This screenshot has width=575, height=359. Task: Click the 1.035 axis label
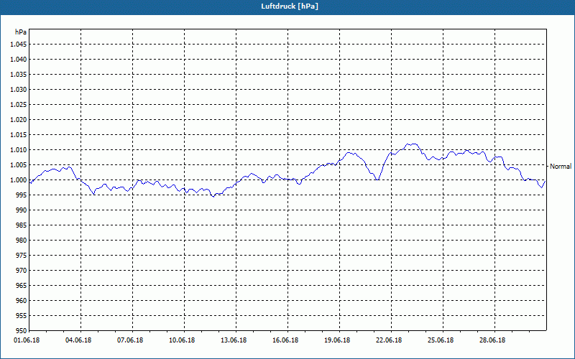[x=19, y=75]
